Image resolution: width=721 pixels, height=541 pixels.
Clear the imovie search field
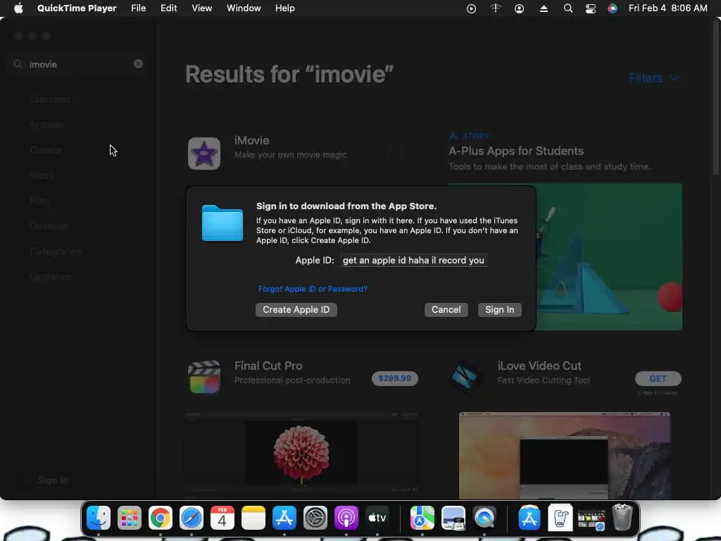click(x=138, y=64)
